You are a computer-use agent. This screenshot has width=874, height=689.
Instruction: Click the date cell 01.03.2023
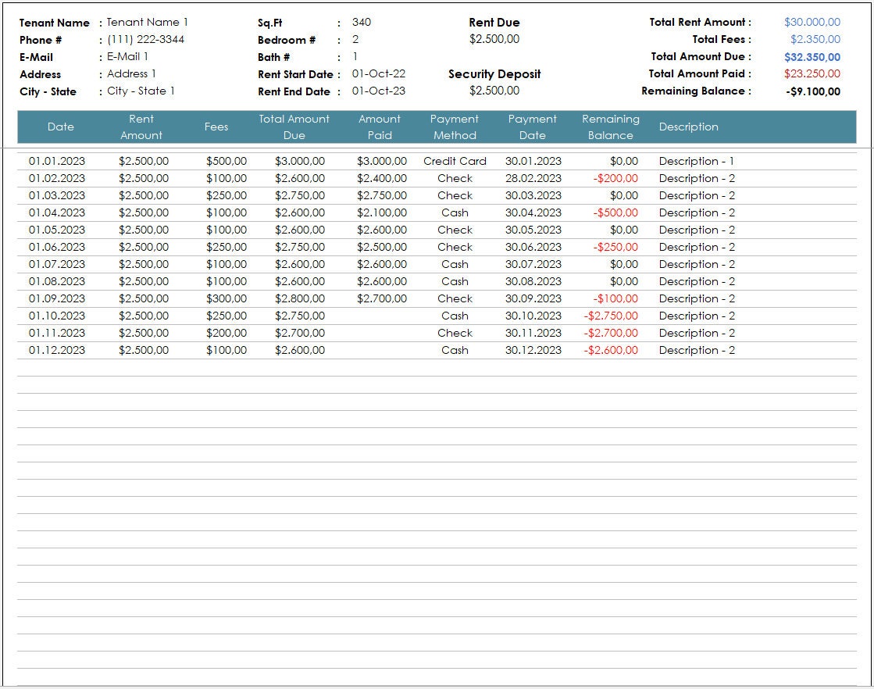pos(57,195)
